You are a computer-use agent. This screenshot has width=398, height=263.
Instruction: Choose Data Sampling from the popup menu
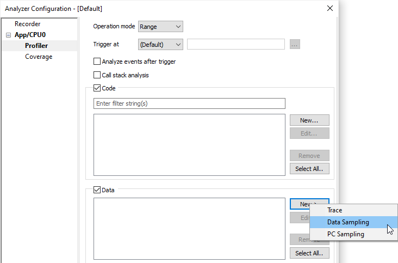click(348, 222)
